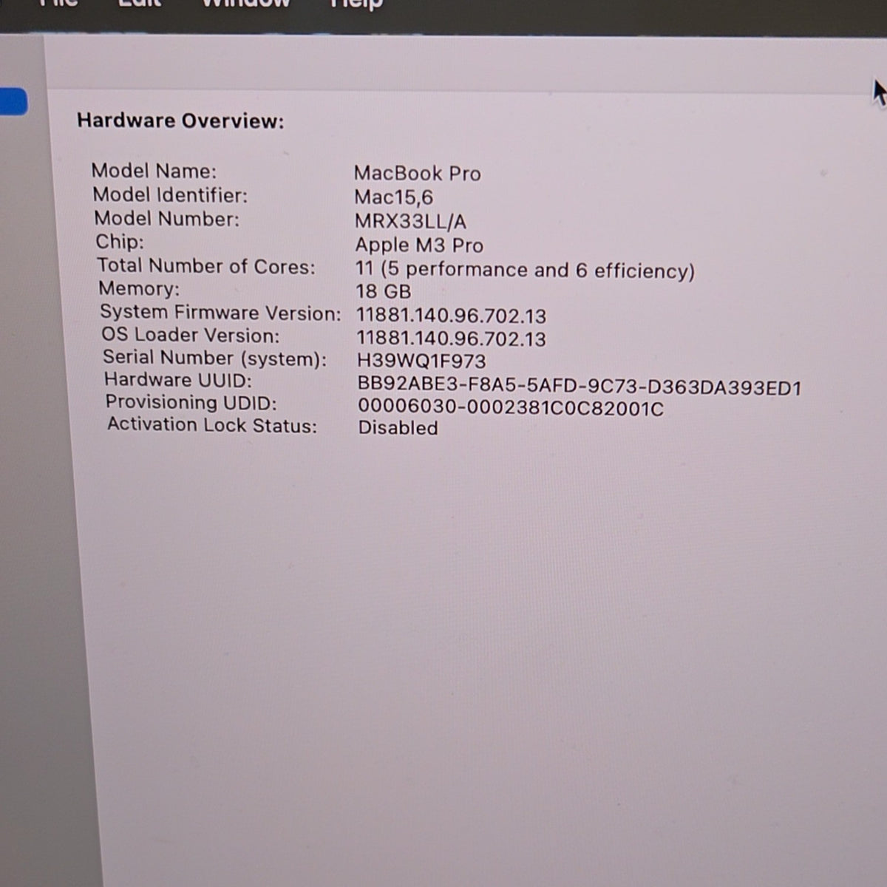The height and width of the screenshot is (887, 887).
Task: Click the "MacBook Pro" model name value
Action: pos(418,174)
